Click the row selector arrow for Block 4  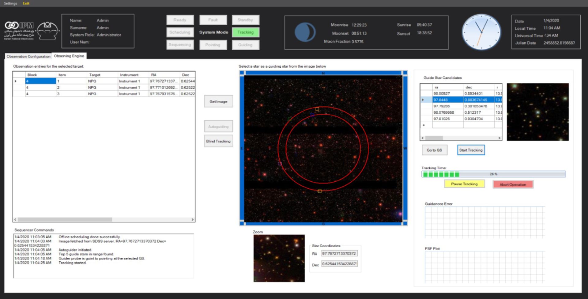pyautogui.click(x=16, y=81)
